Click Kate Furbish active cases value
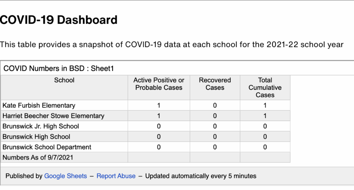Image resolution: width=354 pixels, height=190 pixels. tap(159, 105)
